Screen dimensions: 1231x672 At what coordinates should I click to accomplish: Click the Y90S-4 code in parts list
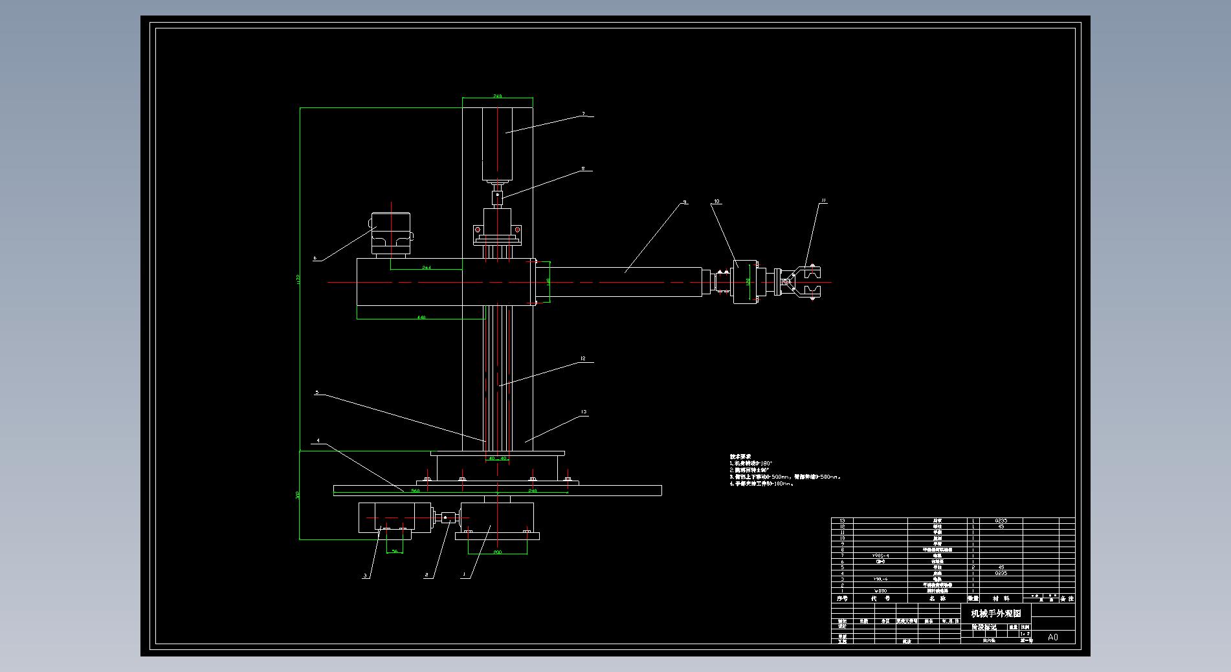click(881, 556)
